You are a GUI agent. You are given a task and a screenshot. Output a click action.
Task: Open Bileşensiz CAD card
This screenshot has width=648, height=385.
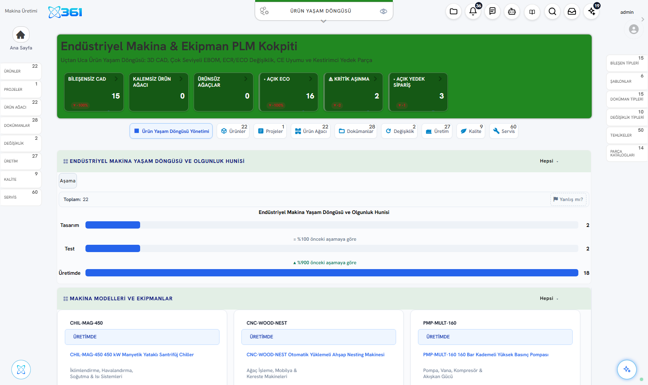[x=94, y=92]
